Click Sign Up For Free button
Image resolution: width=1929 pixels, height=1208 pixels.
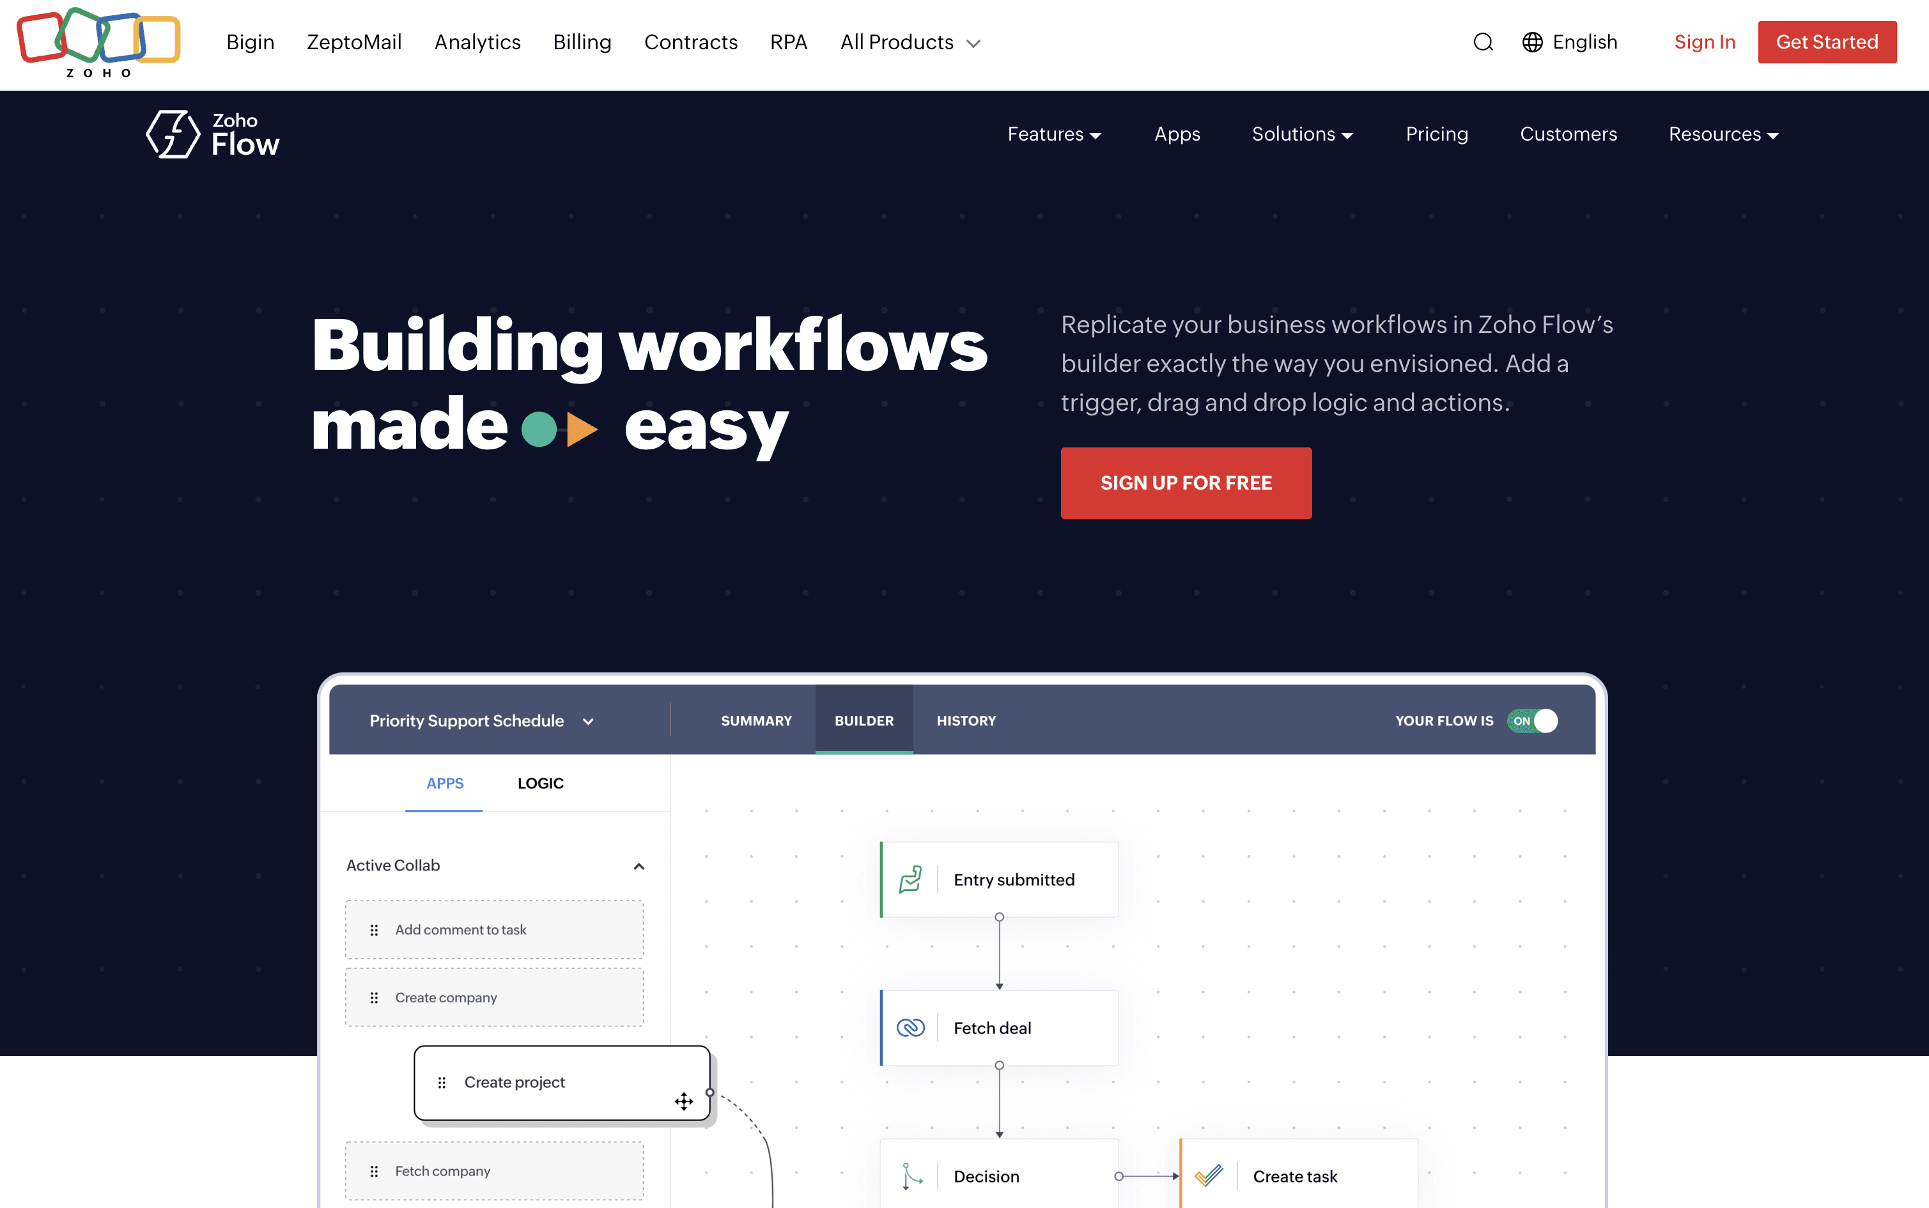(x=1186, y=483)
